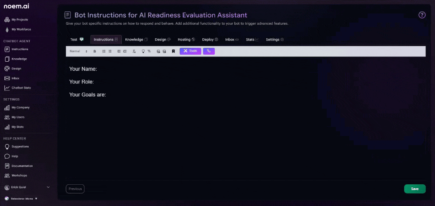Click the clear formatting icon
The width and height of the screenshot is (435, 206).
(134, 51)
